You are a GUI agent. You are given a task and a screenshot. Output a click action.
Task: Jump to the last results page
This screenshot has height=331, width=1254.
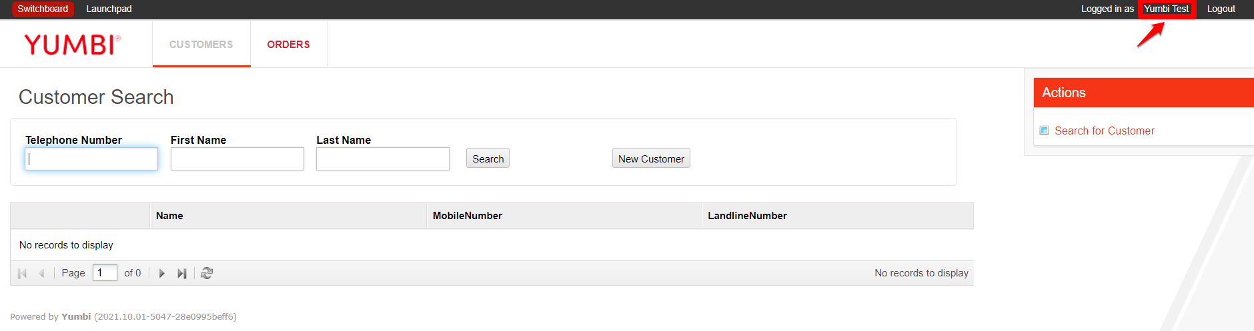pyautogui.click(x=181, y=273)
